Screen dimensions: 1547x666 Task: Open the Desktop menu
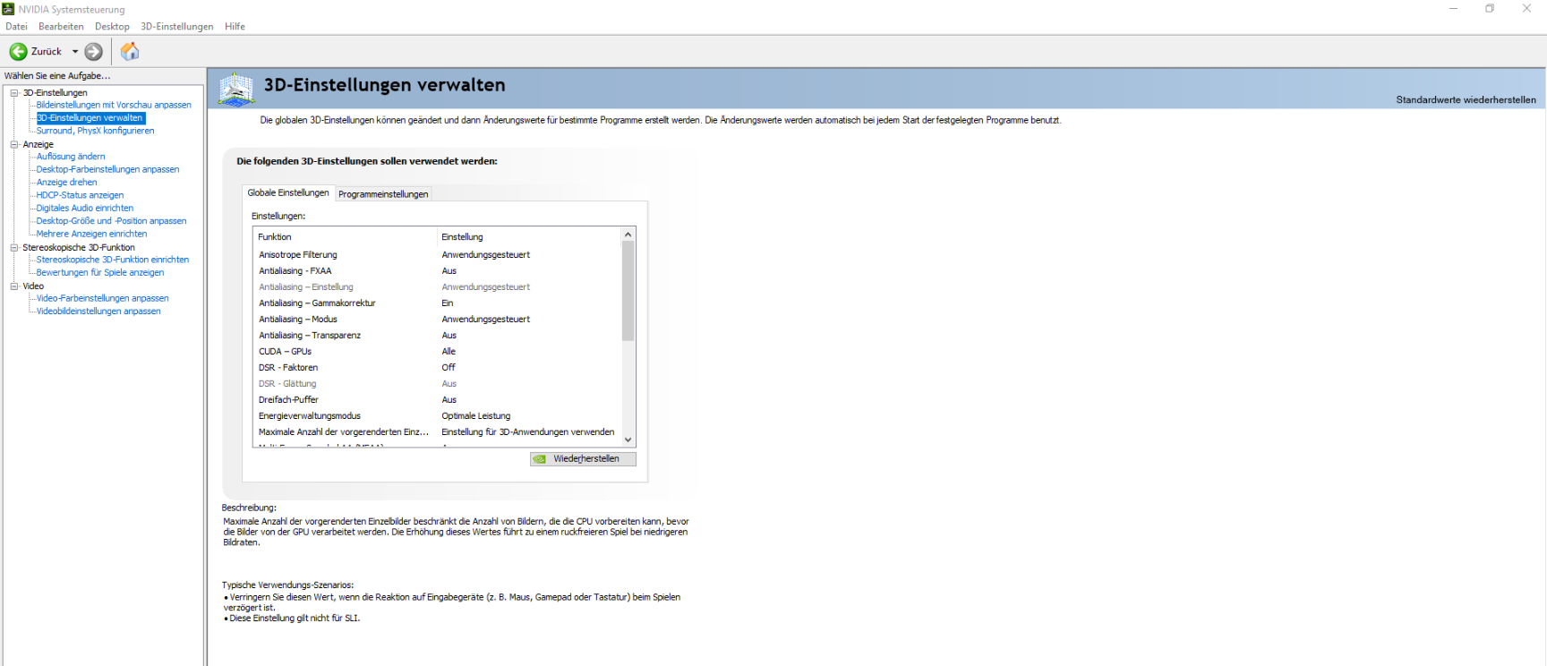tap(112, 27)
